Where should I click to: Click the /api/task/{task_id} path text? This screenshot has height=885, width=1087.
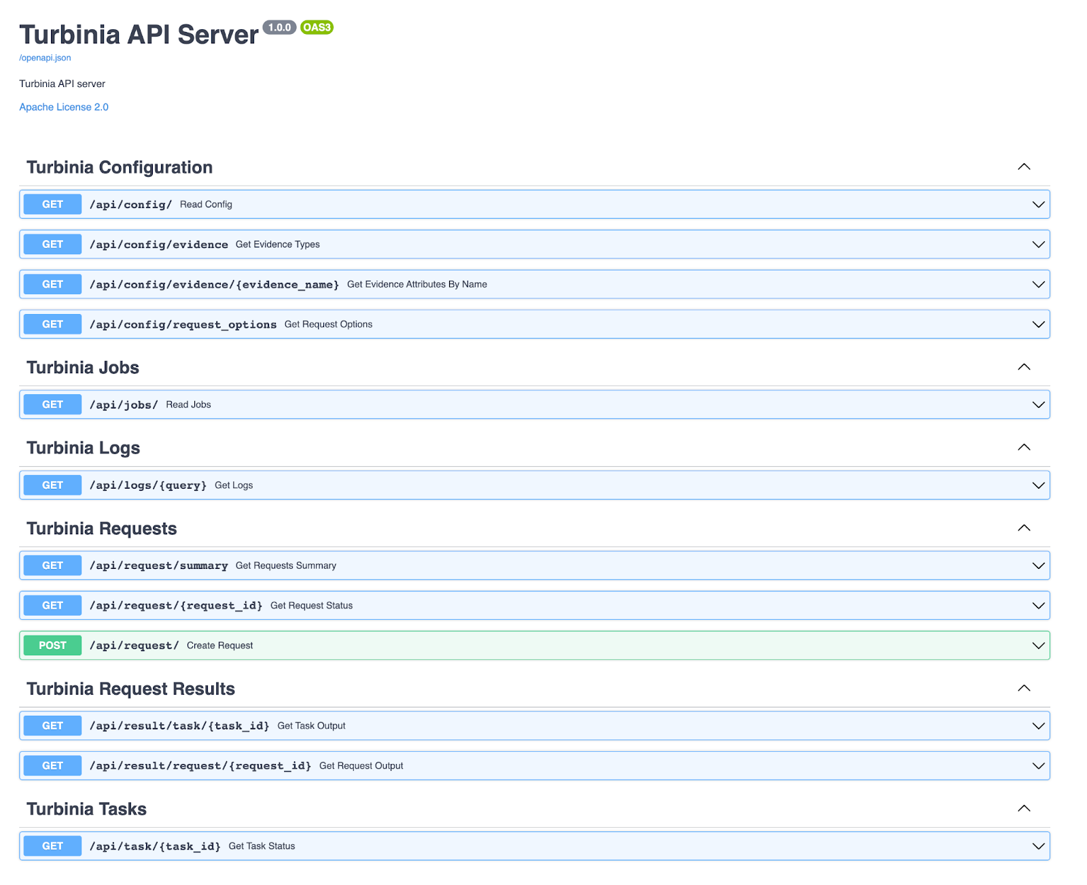(155, 846)
